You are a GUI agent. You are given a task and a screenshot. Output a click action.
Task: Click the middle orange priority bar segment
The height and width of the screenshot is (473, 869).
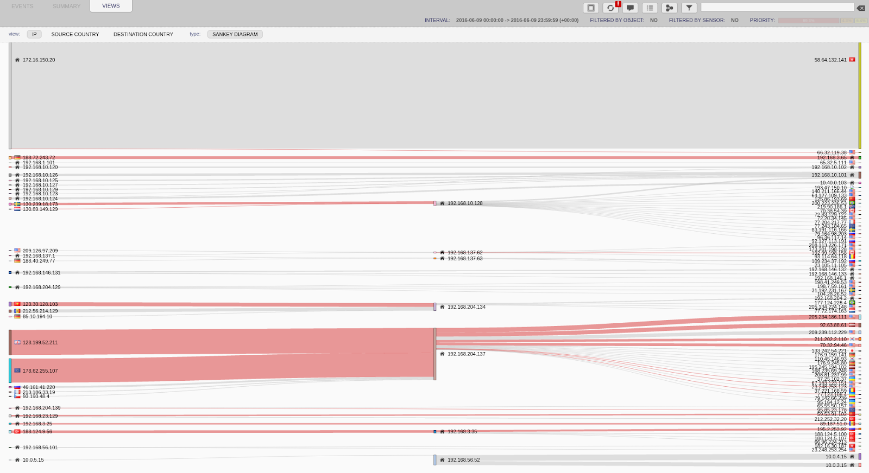847,21
